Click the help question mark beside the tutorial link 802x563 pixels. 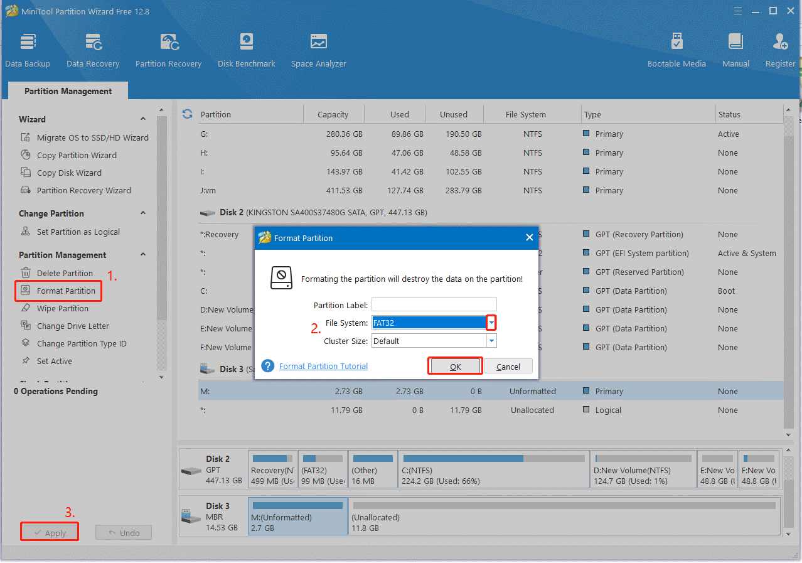[267, 365]
